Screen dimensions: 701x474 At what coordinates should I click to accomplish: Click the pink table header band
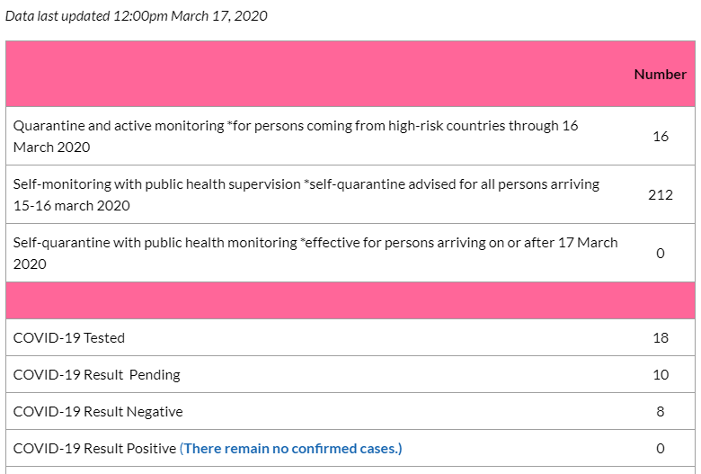click(350, 74)
